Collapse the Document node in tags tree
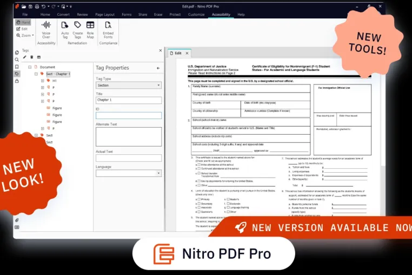This screenshot has width=412, height=275. tap(30, 67)
